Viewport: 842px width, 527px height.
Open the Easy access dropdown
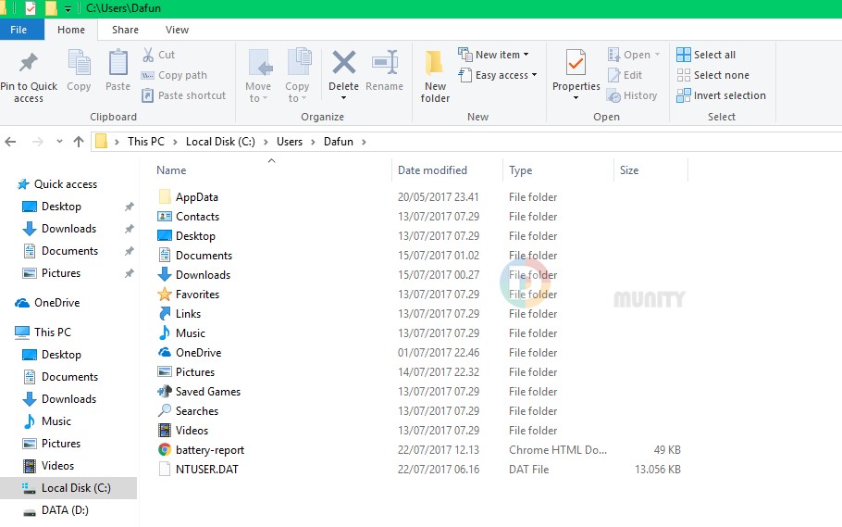504,75
